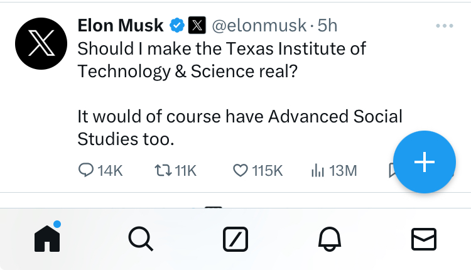Screen dimensions: 471x270
Task: Open the Grok slash icon tab
Action: pyautogui.click(x=235, y=239)
